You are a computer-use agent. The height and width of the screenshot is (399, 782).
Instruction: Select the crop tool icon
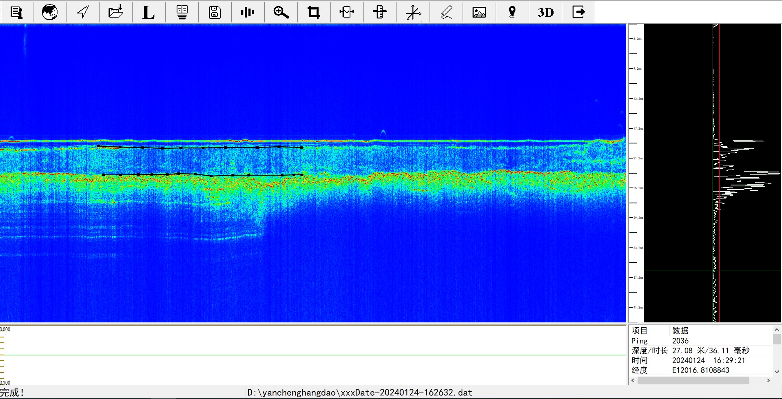pyautogui.click(x=314, y=12)
